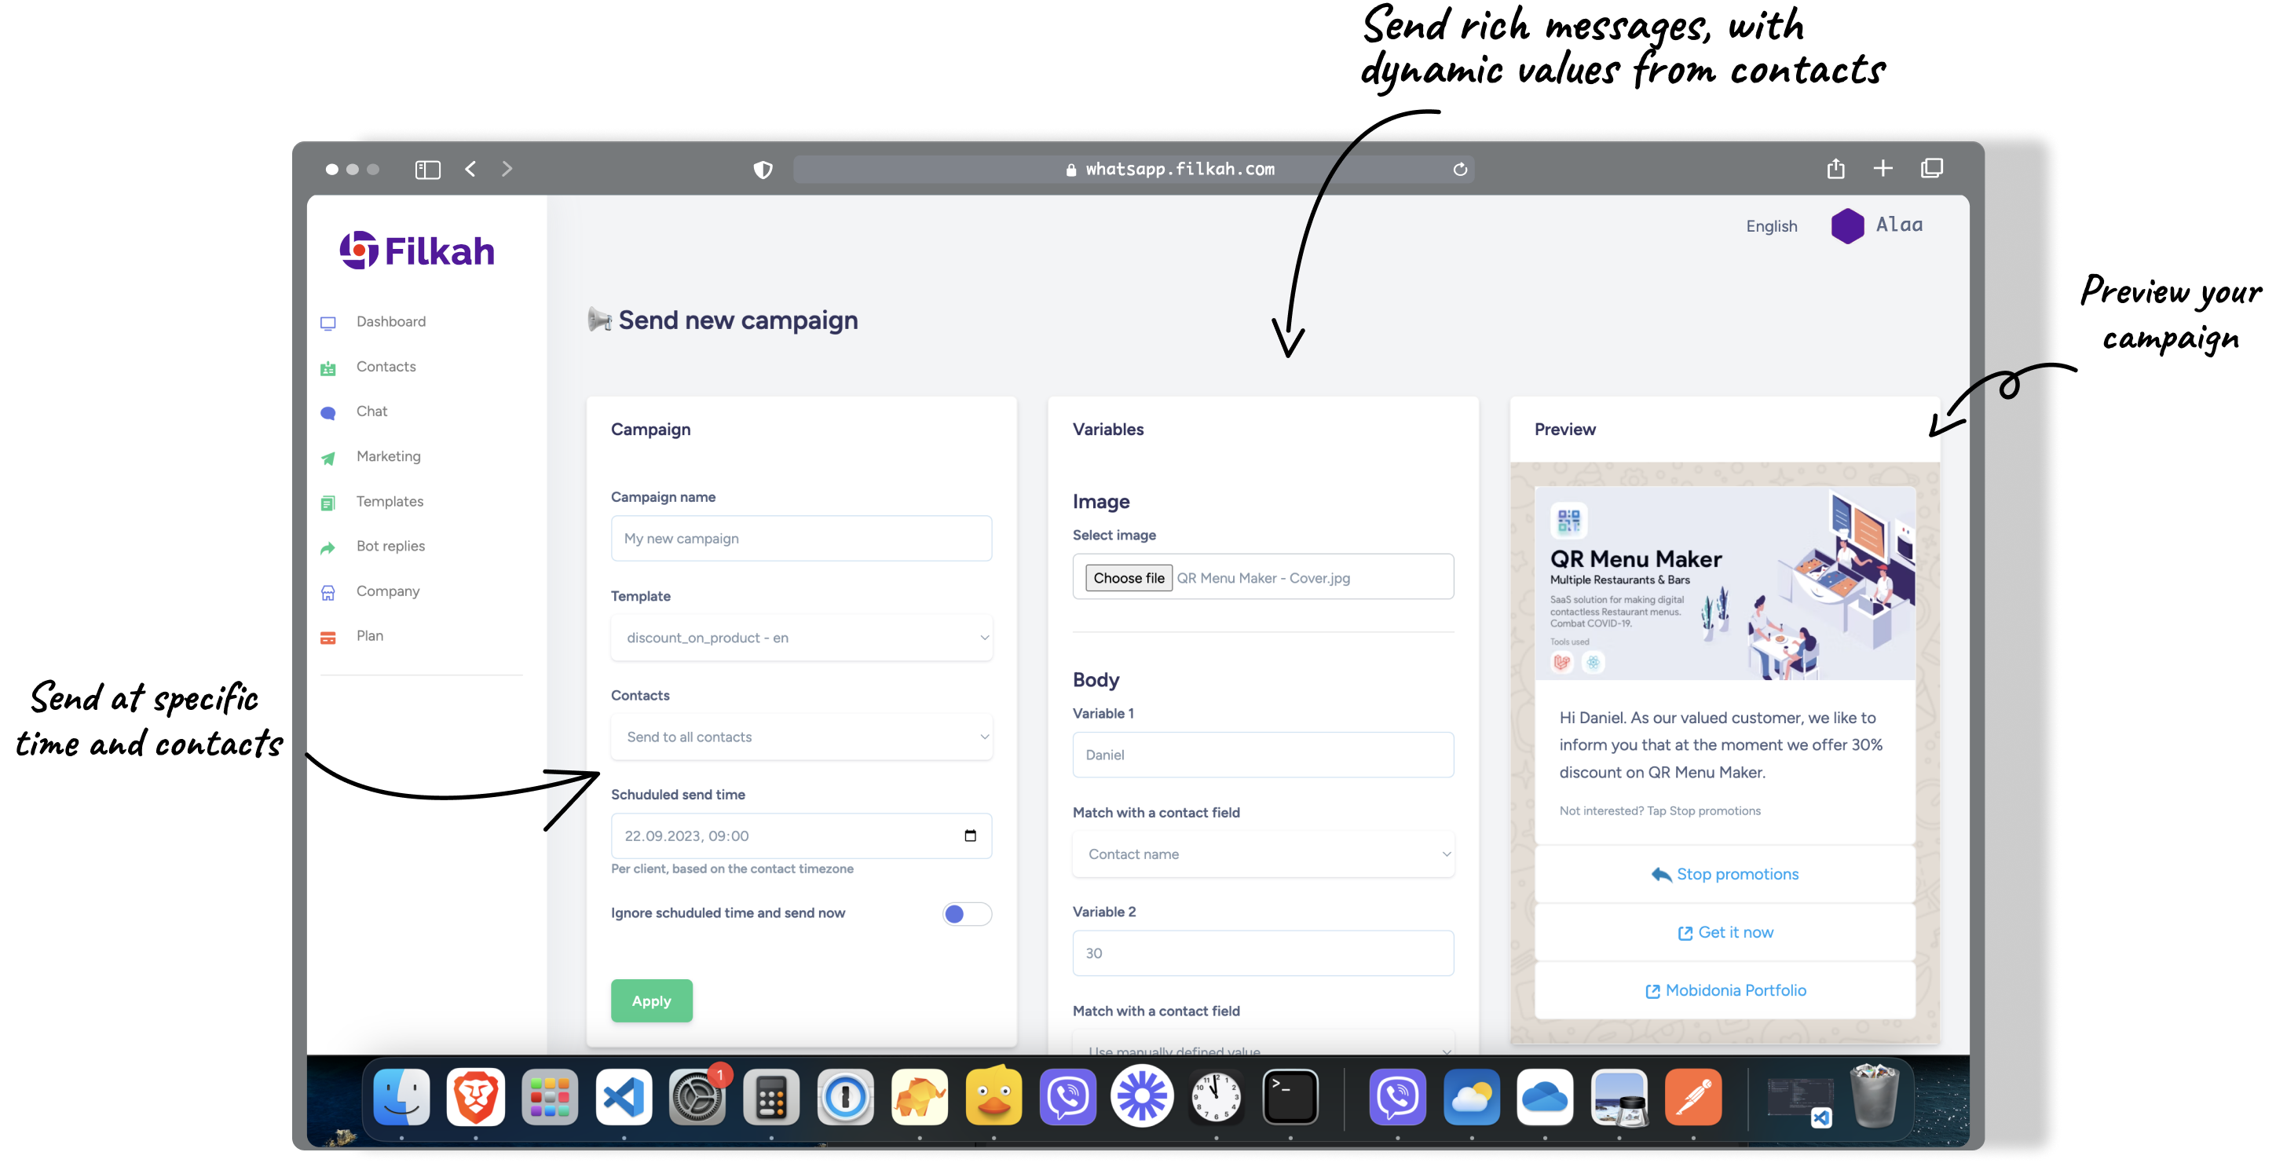
Task: Click the Plan sidebar icon
Action: (x=329, y=635)
